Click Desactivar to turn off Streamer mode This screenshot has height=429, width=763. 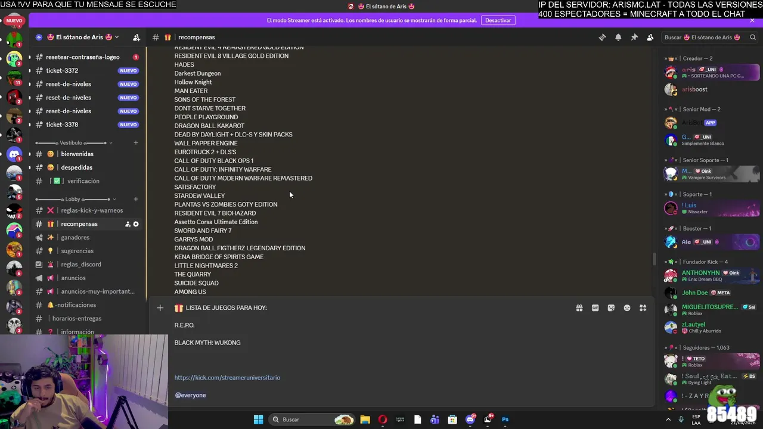(498, 20)
